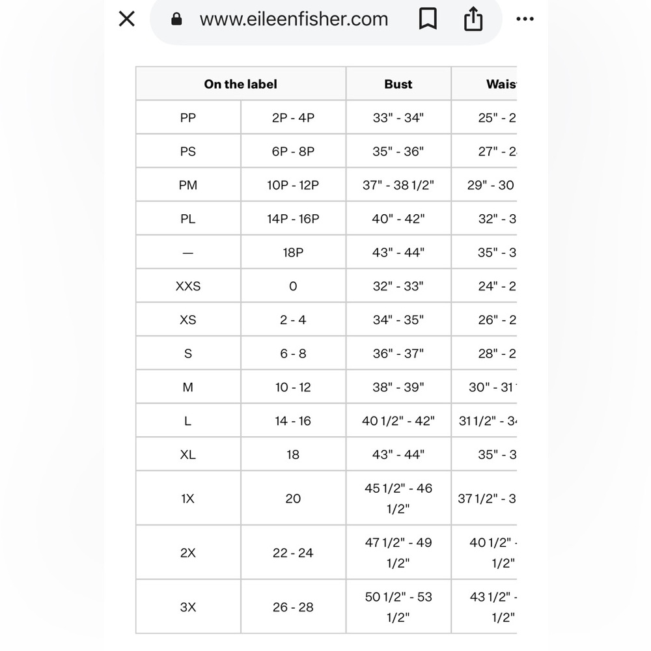Tap the PM size label cell

pyautogui.click(x=188, y=186)
